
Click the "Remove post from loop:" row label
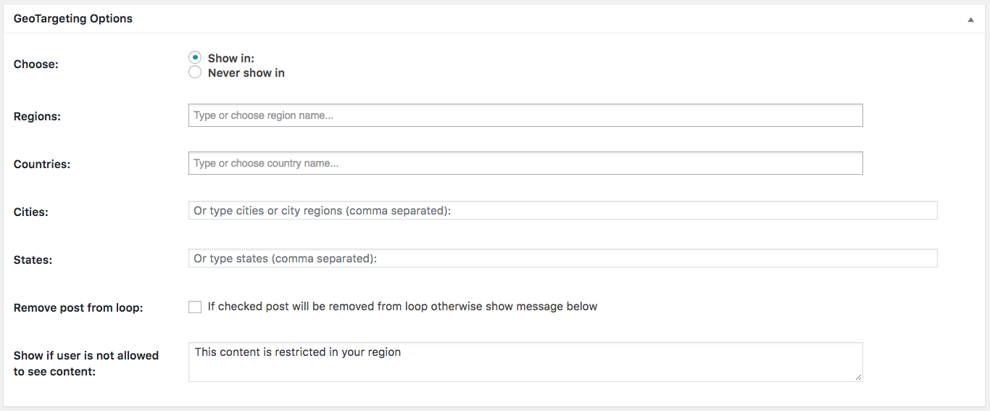(78, 307)
